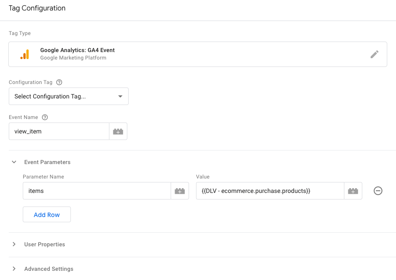This screenshot has width=396, height=280.
Task: Click the DLV ecommerce.purchase.products Value field
Action: point(270,191)
